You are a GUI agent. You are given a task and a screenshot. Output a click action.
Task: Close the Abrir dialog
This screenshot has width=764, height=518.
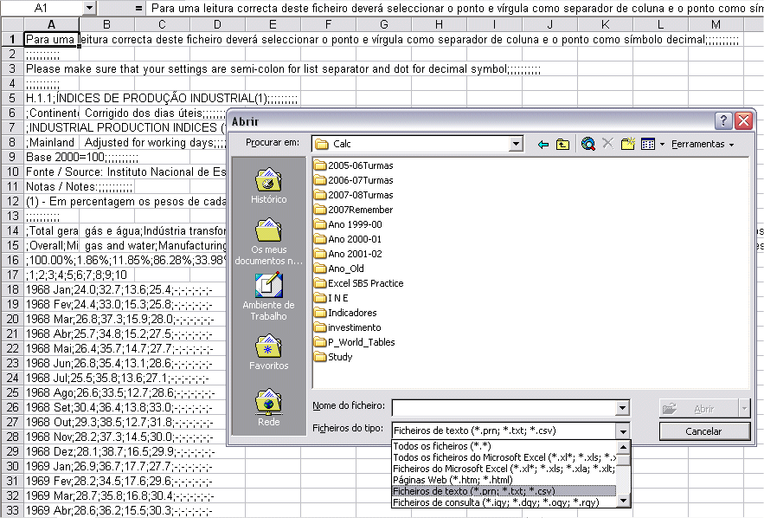(x=743, y=120)
